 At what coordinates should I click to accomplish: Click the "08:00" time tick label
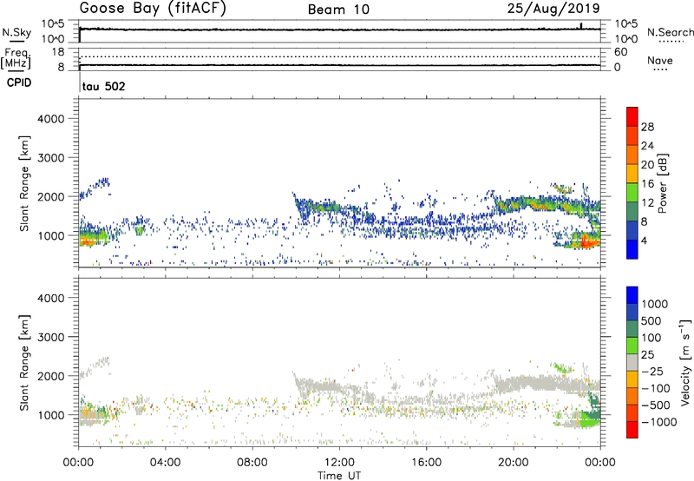point(252,463)
